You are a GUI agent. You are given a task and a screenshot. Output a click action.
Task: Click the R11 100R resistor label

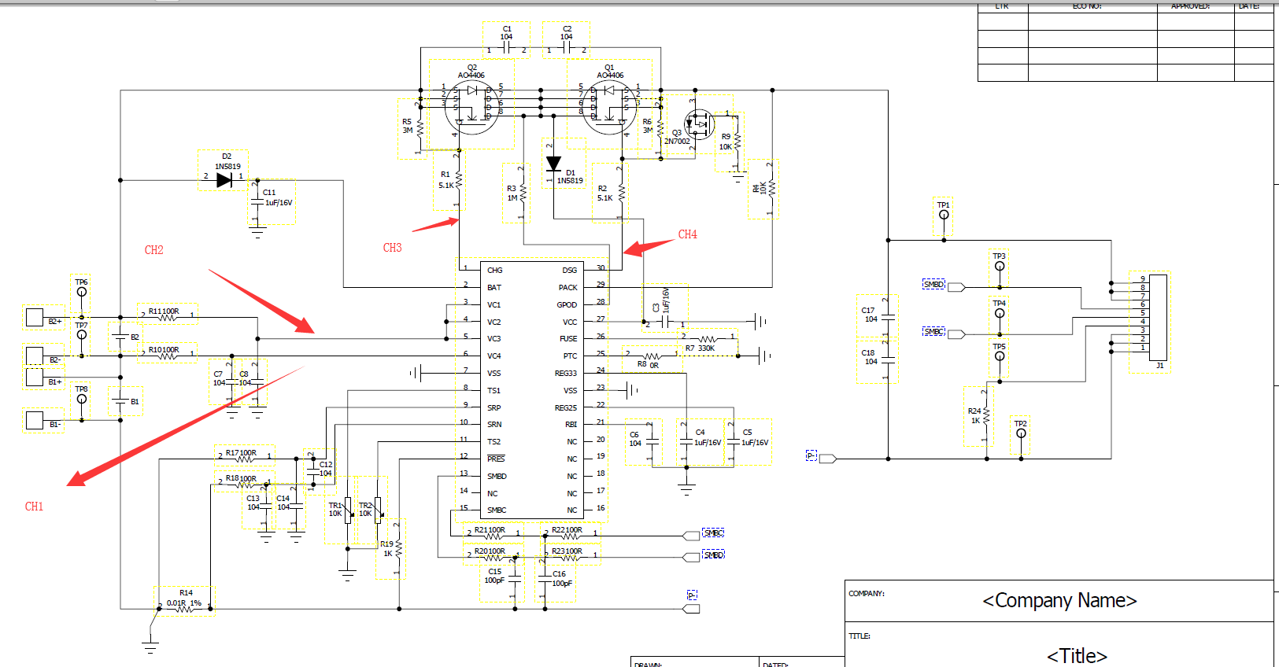[x=164, y=311]
